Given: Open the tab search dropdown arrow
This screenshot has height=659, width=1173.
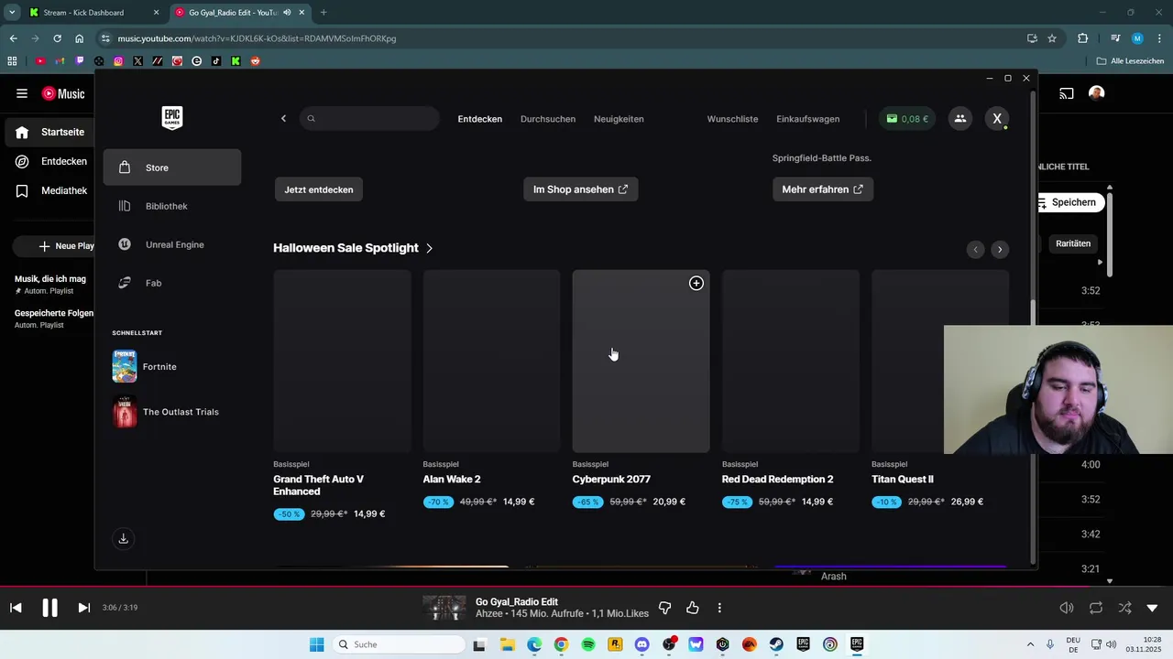Looking at the screenshot, I should [12, 13].
